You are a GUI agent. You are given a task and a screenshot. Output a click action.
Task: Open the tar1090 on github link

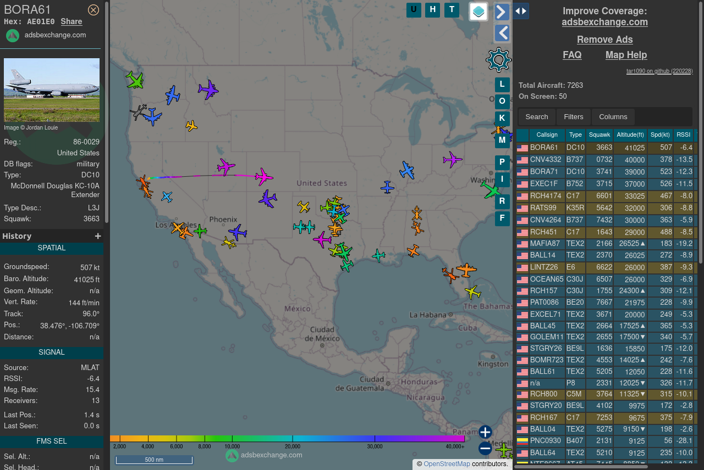click(659, 71)
